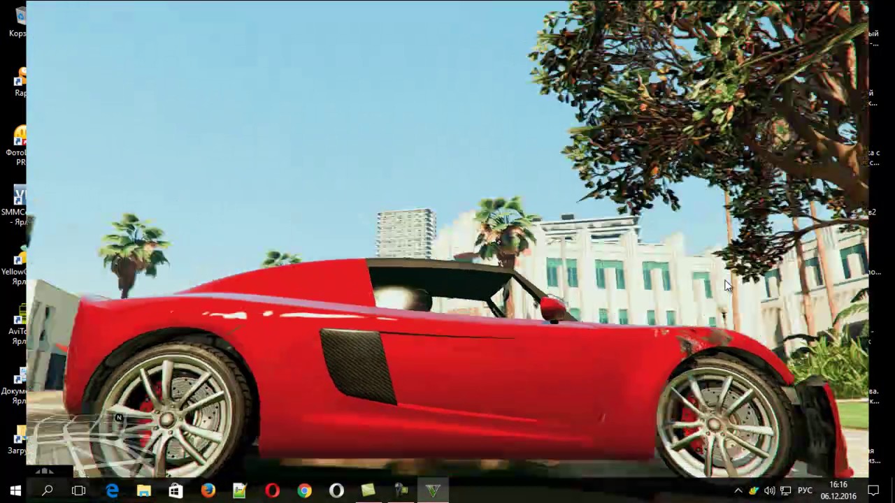This screenshot has height=503, width=895.
Task: Switch to the GTA V taskbar icon
Action: (433, 491)
